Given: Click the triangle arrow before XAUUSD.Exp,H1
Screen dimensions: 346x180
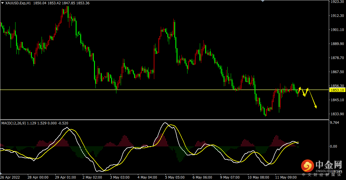Looking at the screenshot, I should pos(2,3).
